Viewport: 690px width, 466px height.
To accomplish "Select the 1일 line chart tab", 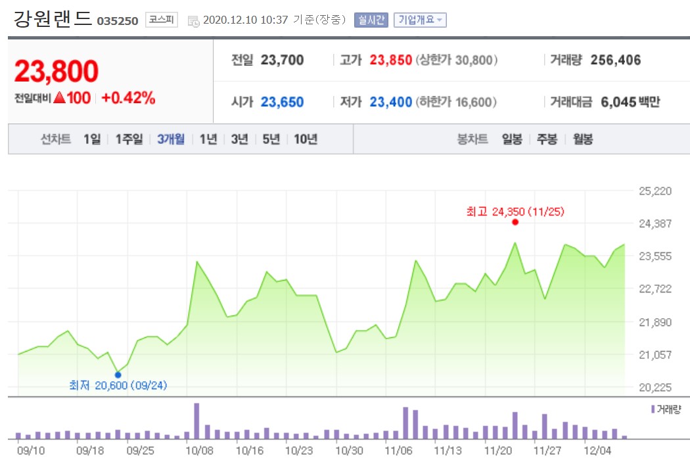I will tap(92, 139).
